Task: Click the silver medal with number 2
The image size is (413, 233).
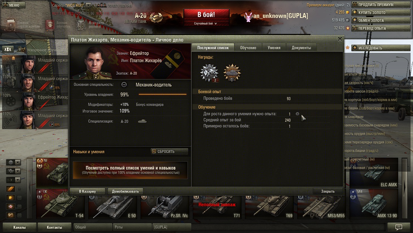Action: pos(209,73)
